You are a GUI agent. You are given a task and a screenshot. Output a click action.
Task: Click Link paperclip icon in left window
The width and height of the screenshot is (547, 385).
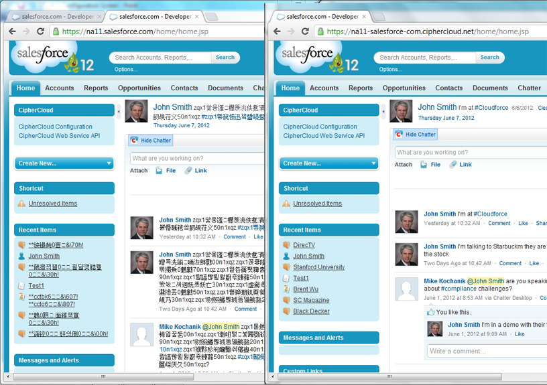[x=188, y=170]
